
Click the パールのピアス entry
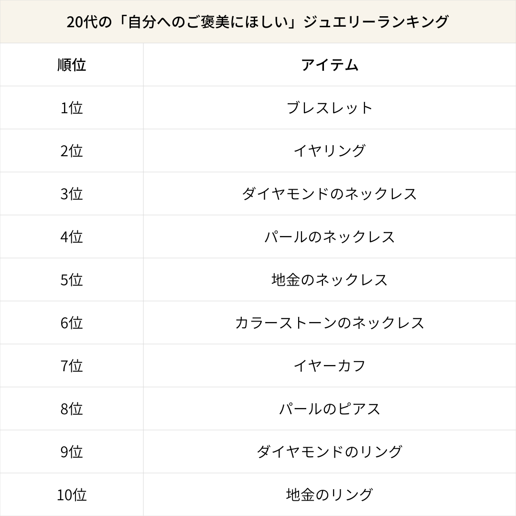(x=330, y=409)
